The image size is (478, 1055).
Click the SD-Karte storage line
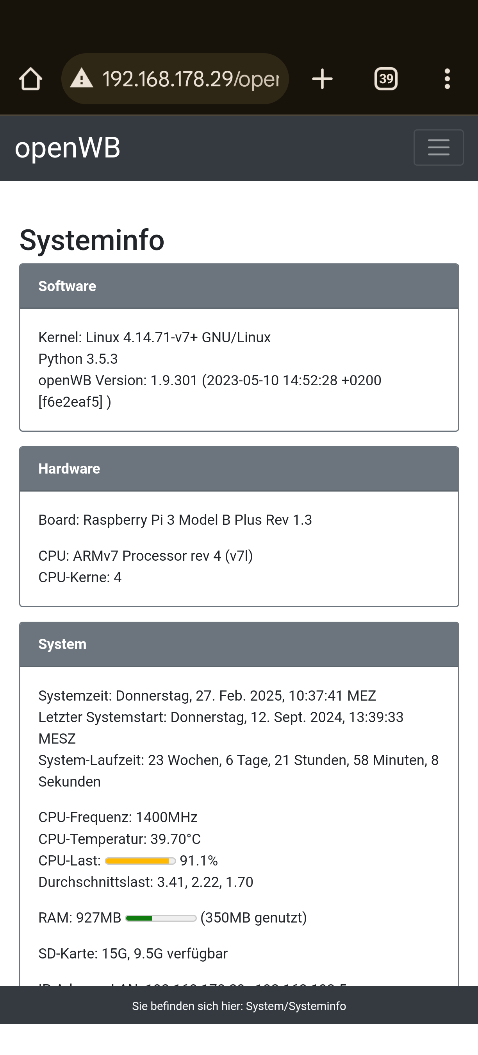click(133, 954)
